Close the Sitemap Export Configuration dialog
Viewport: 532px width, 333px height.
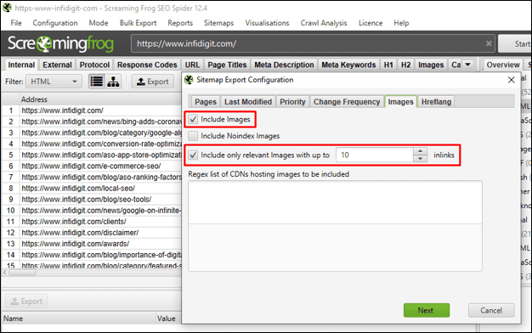pos(512,80)
